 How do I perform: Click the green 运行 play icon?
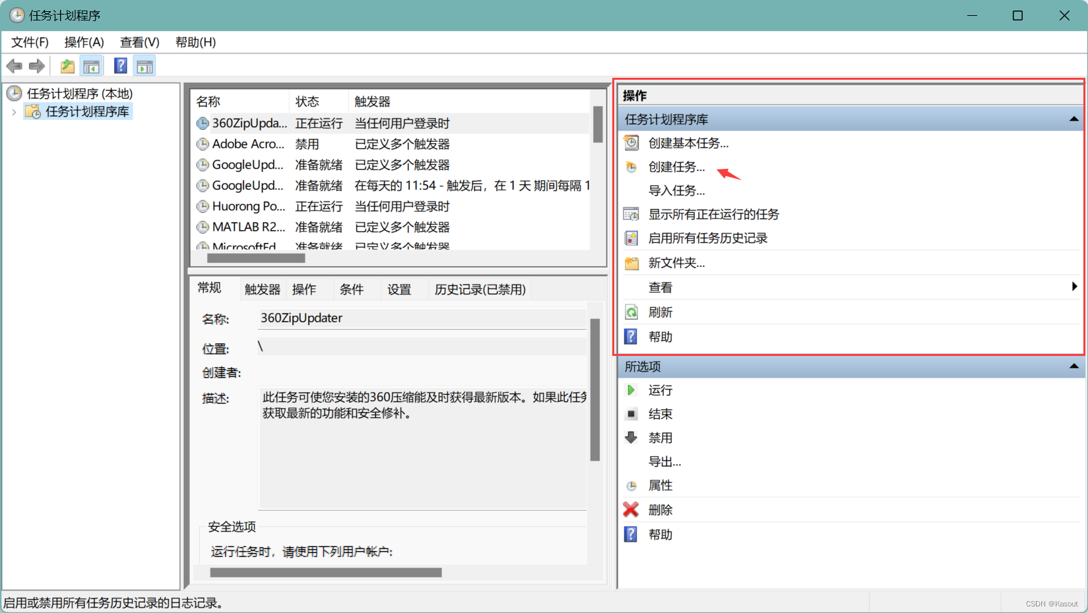click(x=631, y=390)
